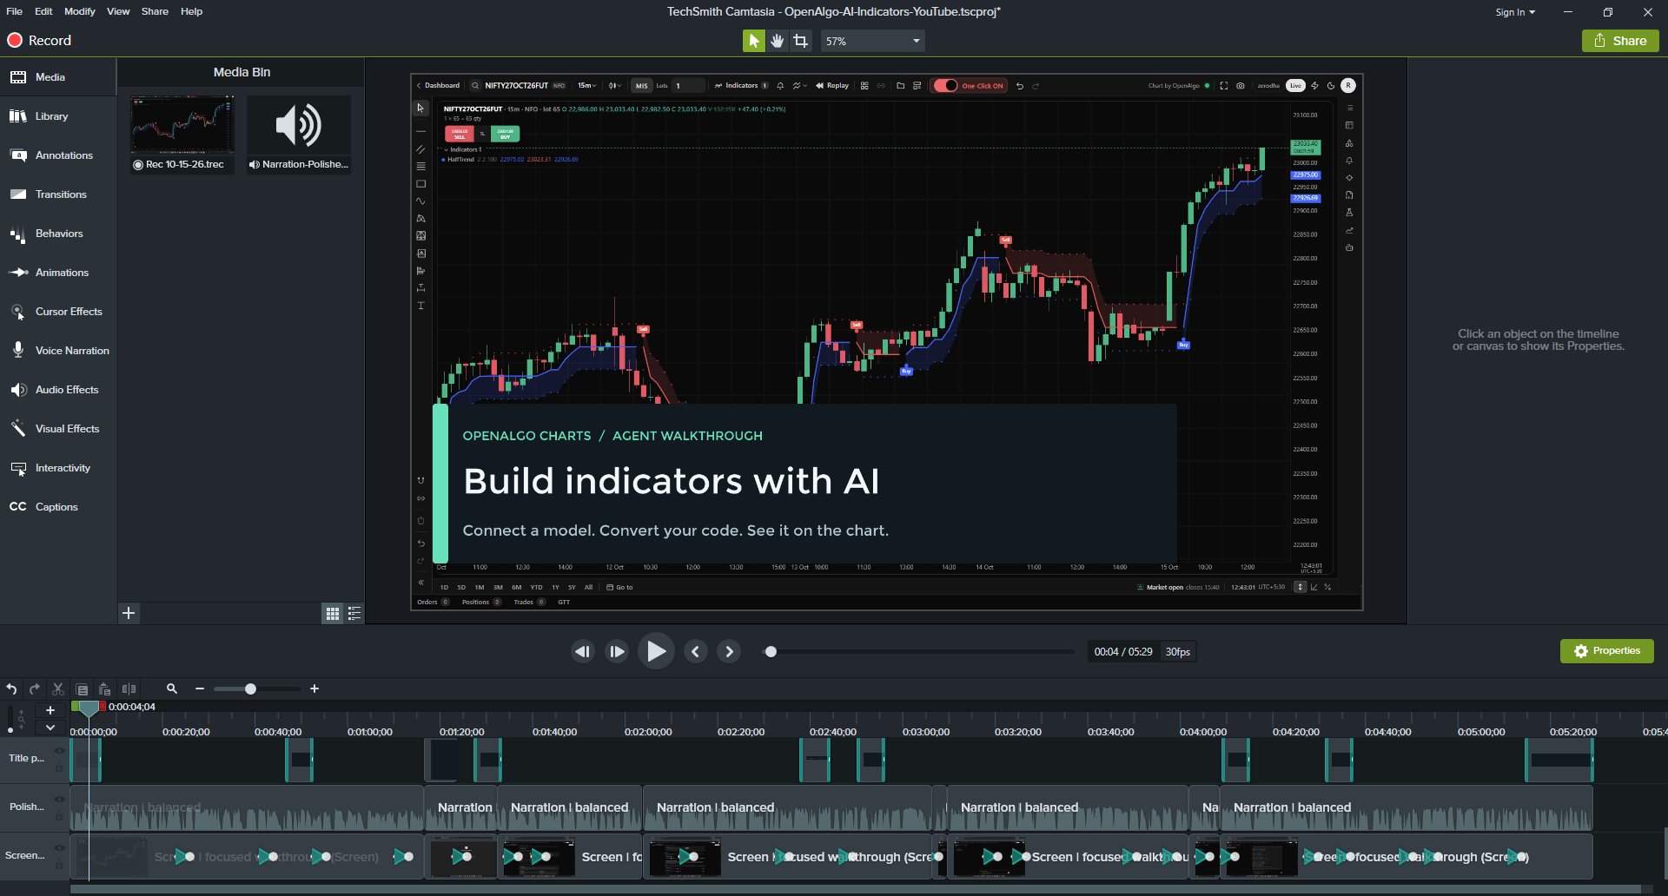The width and height of the screenshot is (1668, 896).
Task: Zoom out of the timeline with minus
Action: [x=200, y=688]
